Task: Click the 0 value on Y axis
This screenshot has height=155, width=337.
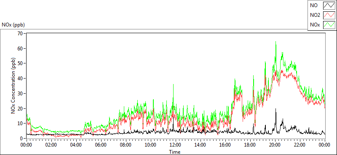Action: click(x=22, y=139)
